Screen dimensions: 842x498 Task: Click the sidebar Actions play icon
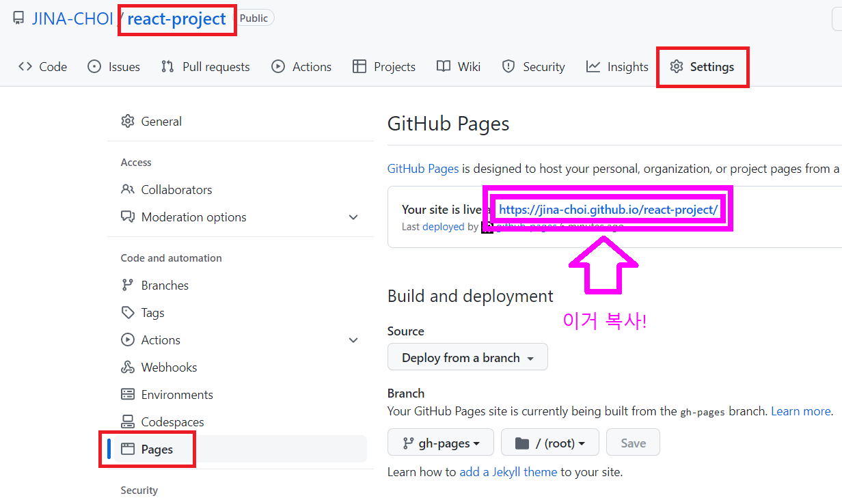click(128, 340)
